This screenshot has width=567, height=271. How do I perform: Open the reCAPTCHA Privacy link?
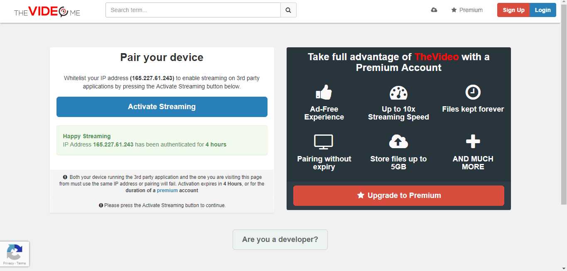pyautogui.click(x=8, y=263)
